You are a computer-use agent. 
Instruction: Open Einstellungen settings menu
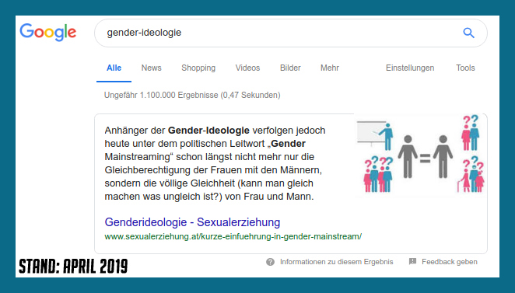(410, 68)
